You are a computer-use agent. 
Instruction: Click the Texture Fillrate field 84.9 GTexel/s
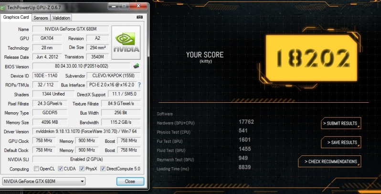coord(121,104)
